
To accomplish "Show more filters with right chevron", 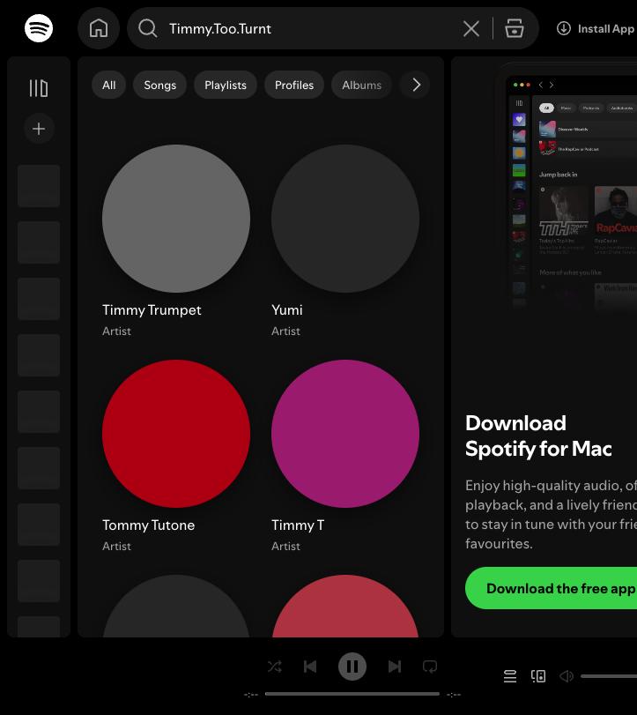I will pyautogui.click(x=416, y=85).
